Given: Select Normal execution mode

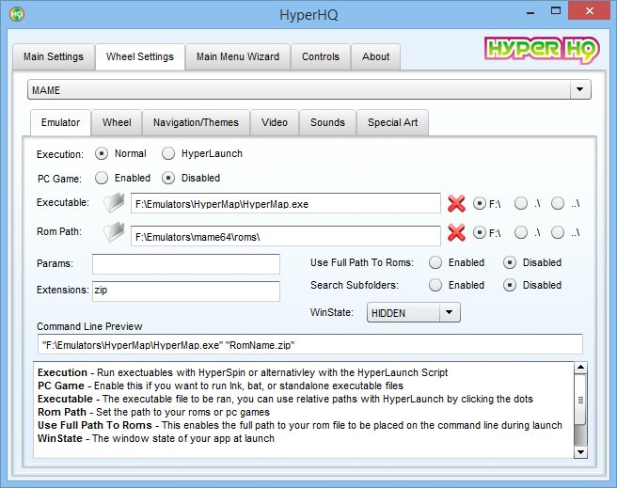Looking at the screenshot, I should [x=102, y=153].
